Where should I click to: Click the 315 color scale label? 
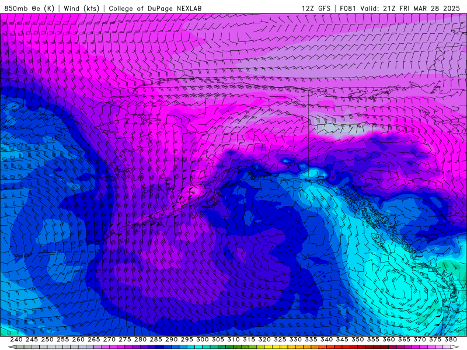(249, 339)
